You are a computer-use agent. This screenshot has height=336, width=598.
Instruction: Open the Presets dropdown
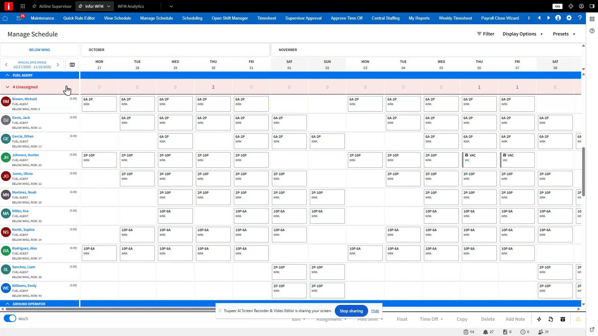(x=564, y=34)
